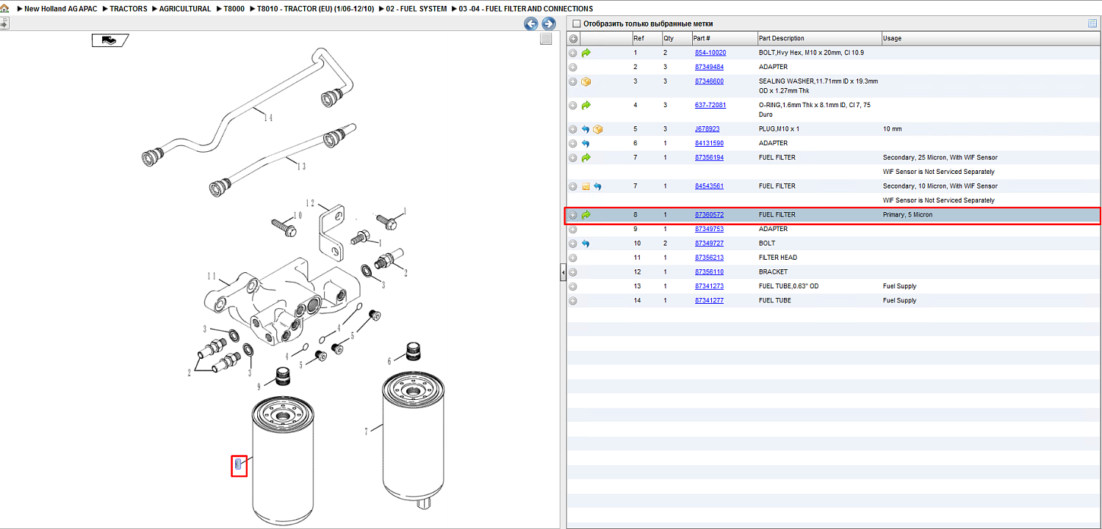Navigate back with the left arrow button
The height and width of the screenshot is (529, 1102).
pyautogui.click(x=530, y=23)
